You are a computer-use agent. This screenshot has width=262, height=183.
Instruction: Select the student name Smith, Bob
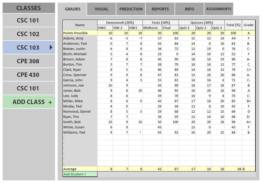click(72, 122)
